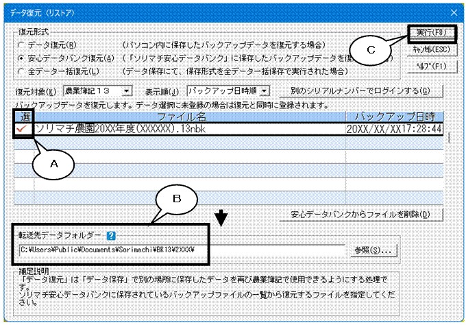Click the バックアップ日時 column header
Screen dimensions: 466x325
pos(395,117)
